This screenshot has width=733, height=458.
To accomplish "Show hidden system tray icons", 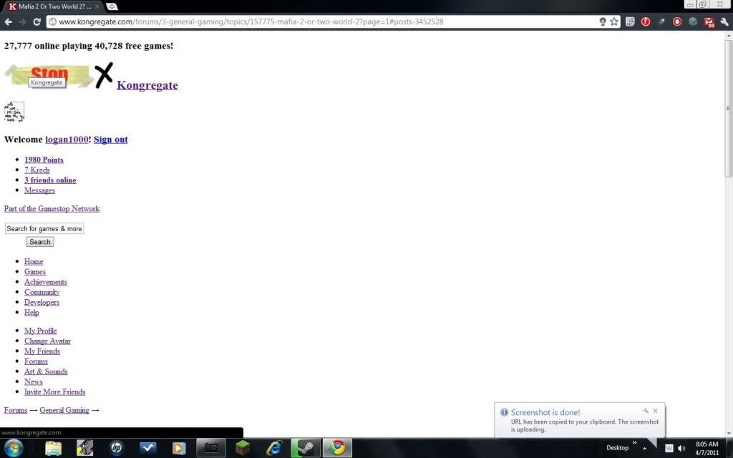I will click(645, 448).
